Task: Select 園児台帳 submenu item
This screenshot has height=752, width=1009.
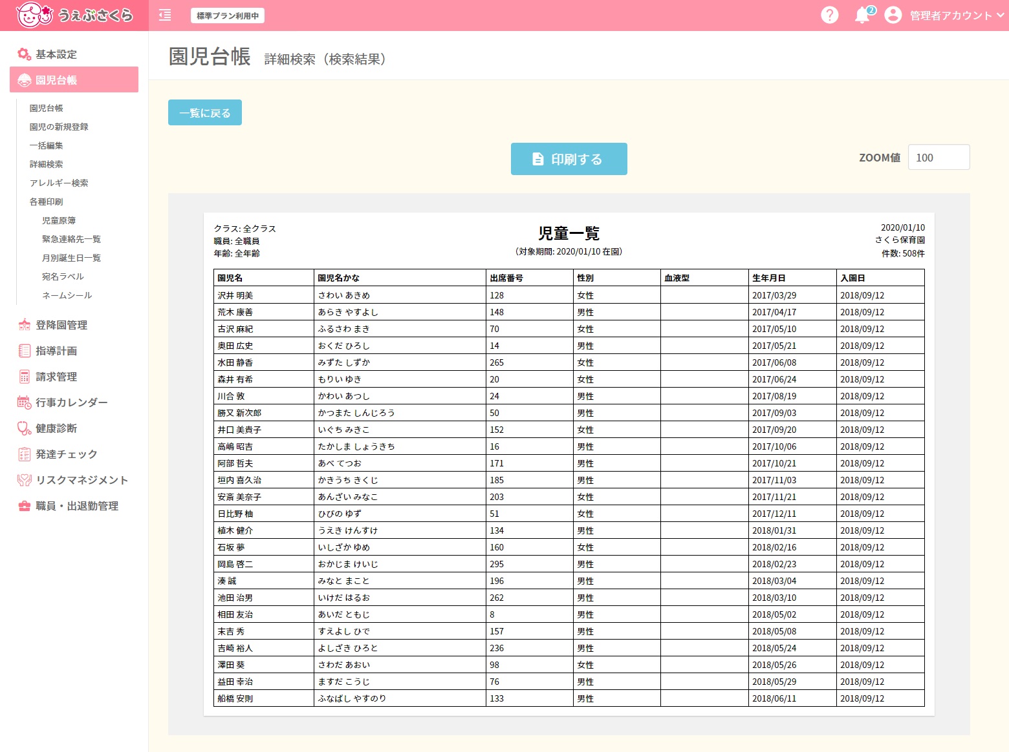Action: pos(47,108)
